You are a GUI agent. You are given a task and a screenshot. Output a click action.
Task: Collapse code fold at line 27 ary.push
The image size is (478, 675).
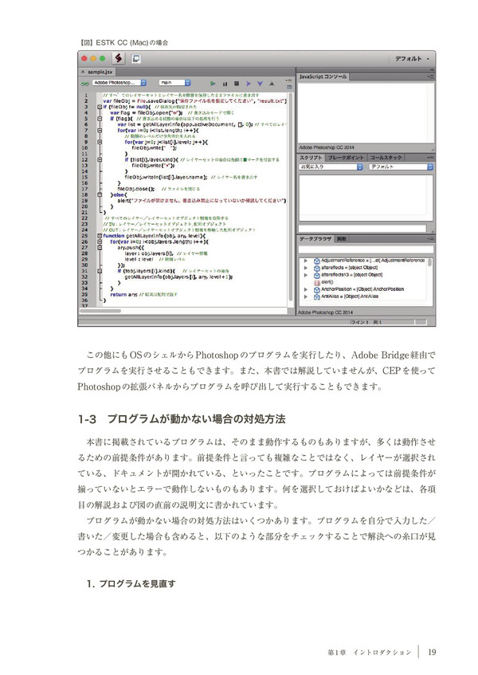pyautogui.click(x=100, y=248)
